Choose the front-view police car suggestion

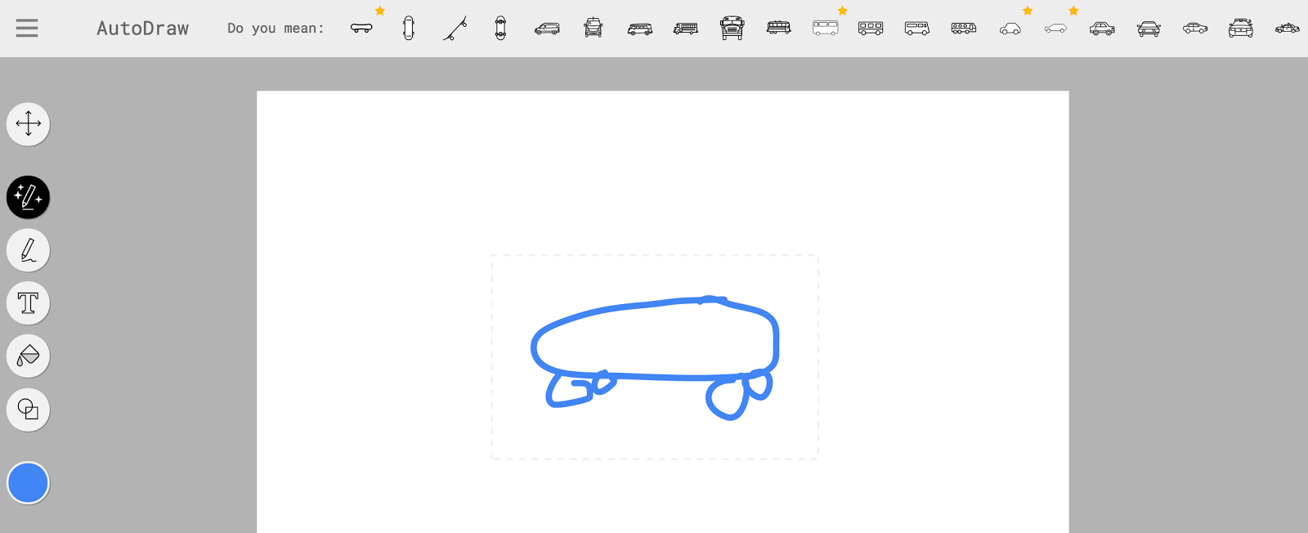point(1240,29)
